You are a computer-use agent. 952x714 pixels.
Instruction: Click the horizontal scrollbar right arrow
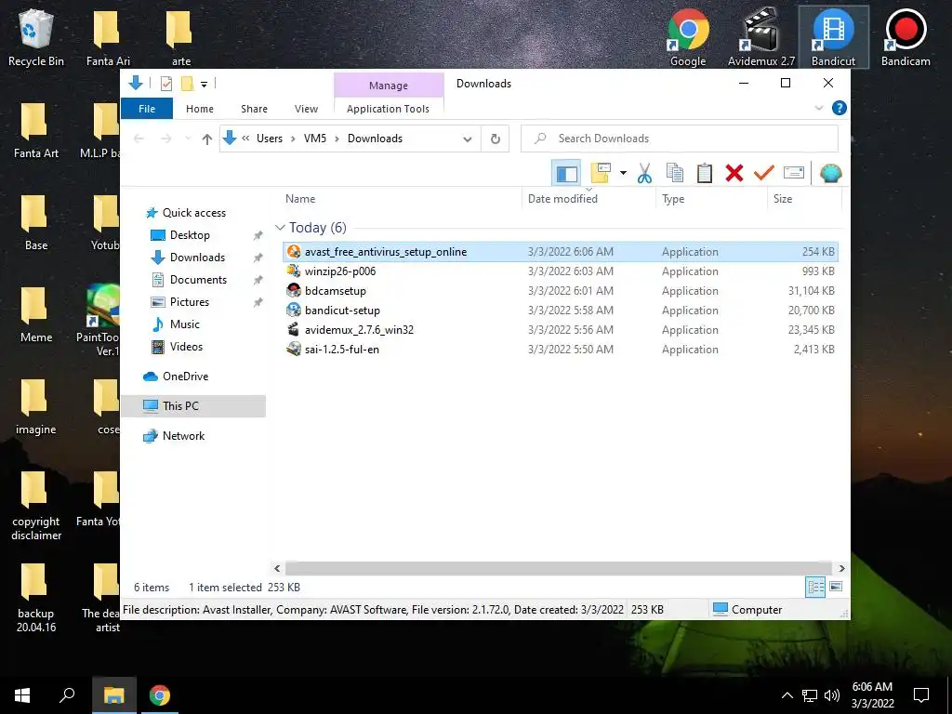[841, 568]
